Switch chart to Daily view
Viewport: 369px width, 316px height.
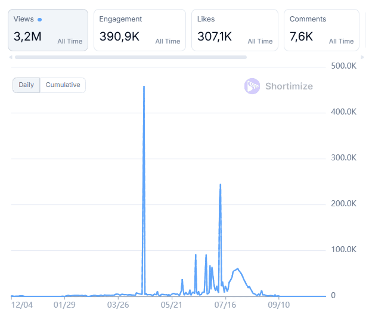tap(26, 85)
